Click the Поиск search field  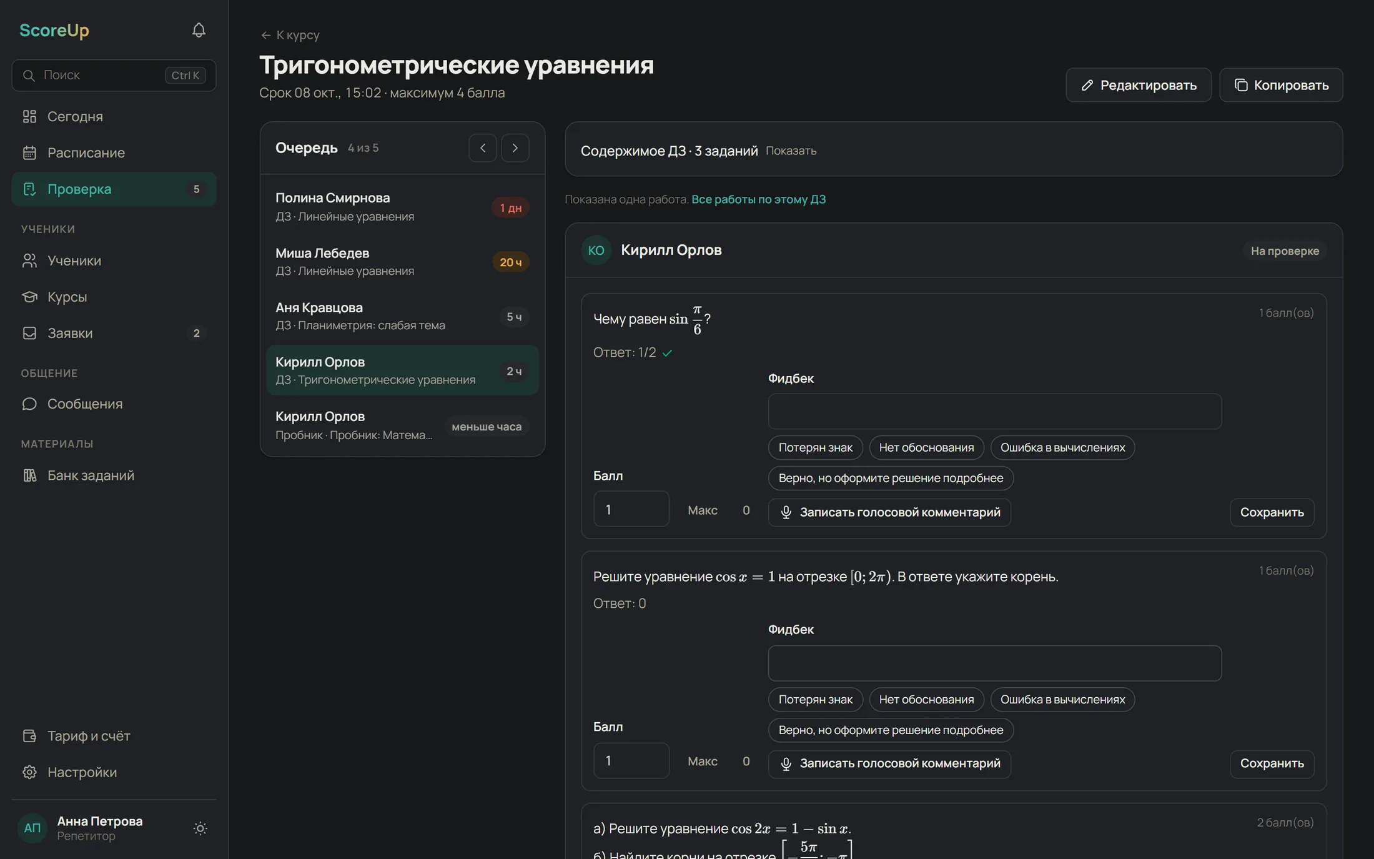coord(114,75)
